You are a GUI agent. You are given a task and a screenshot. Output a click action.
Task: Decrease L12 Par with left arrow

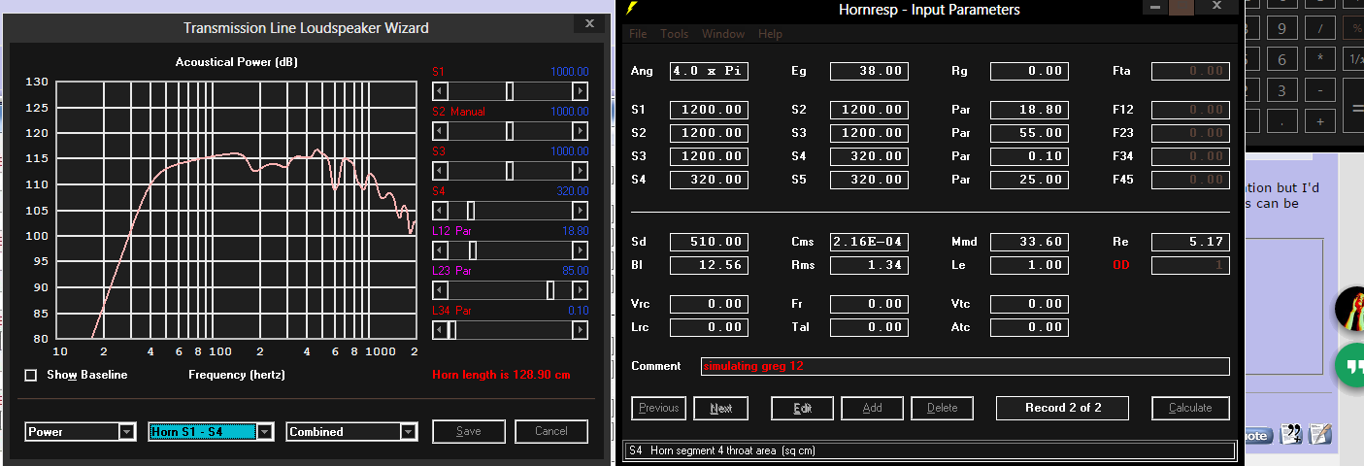(440, 250)
